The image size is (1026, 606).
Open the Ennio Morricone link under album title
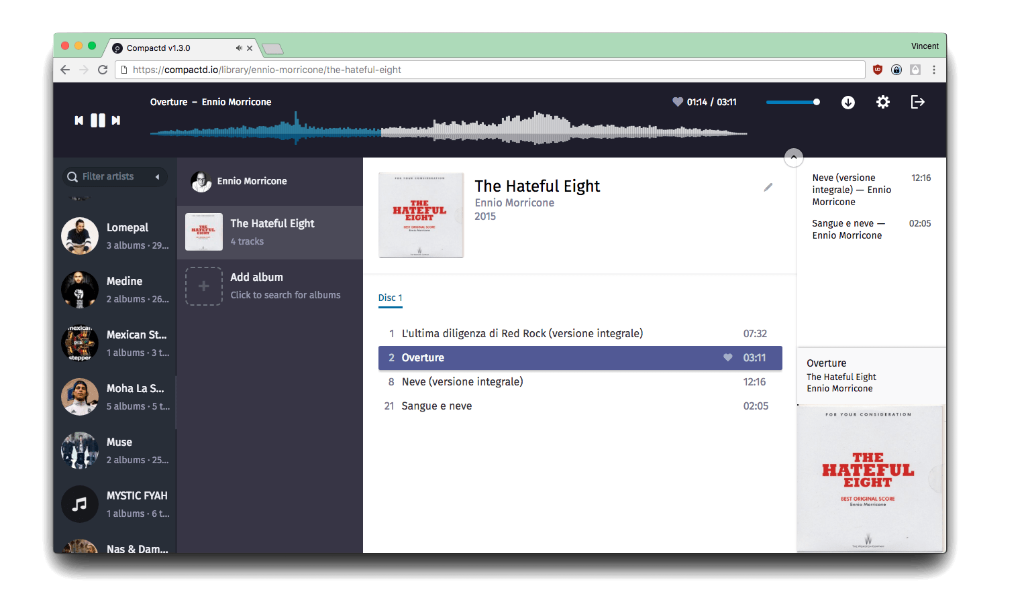(515, 203)
